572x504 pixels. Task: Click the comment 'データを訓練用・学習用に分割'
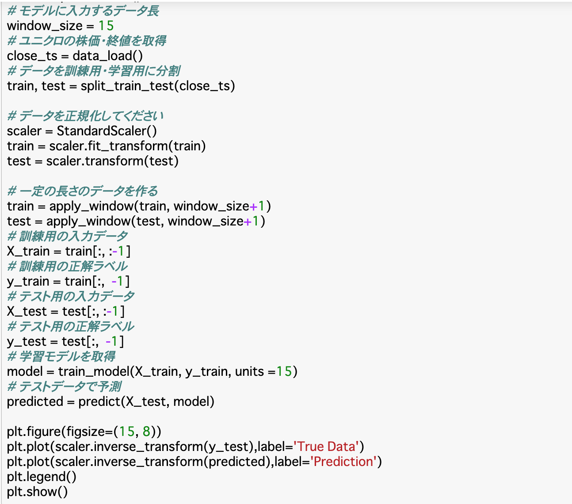pos(94,71)
